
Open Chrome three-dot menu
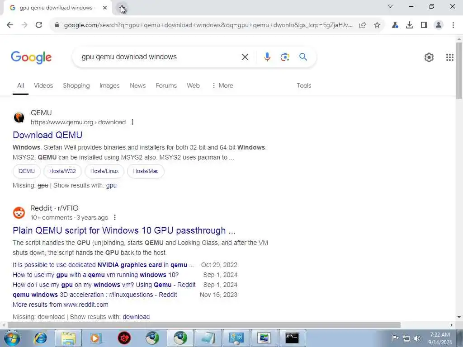click(x=453, y=25)
